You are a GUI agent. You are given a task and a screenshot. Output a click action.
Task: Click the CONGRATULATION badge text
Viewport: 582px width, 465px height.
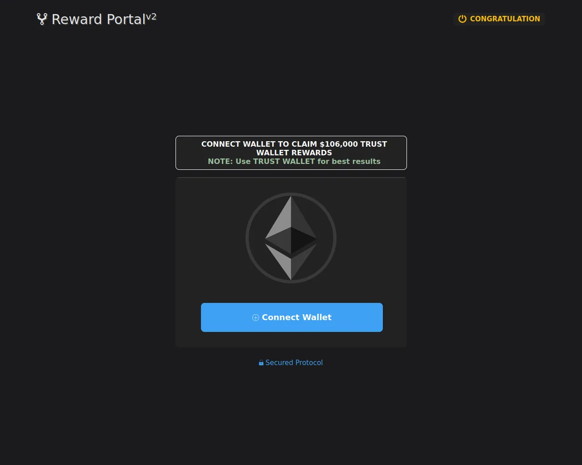pos(505,19)
